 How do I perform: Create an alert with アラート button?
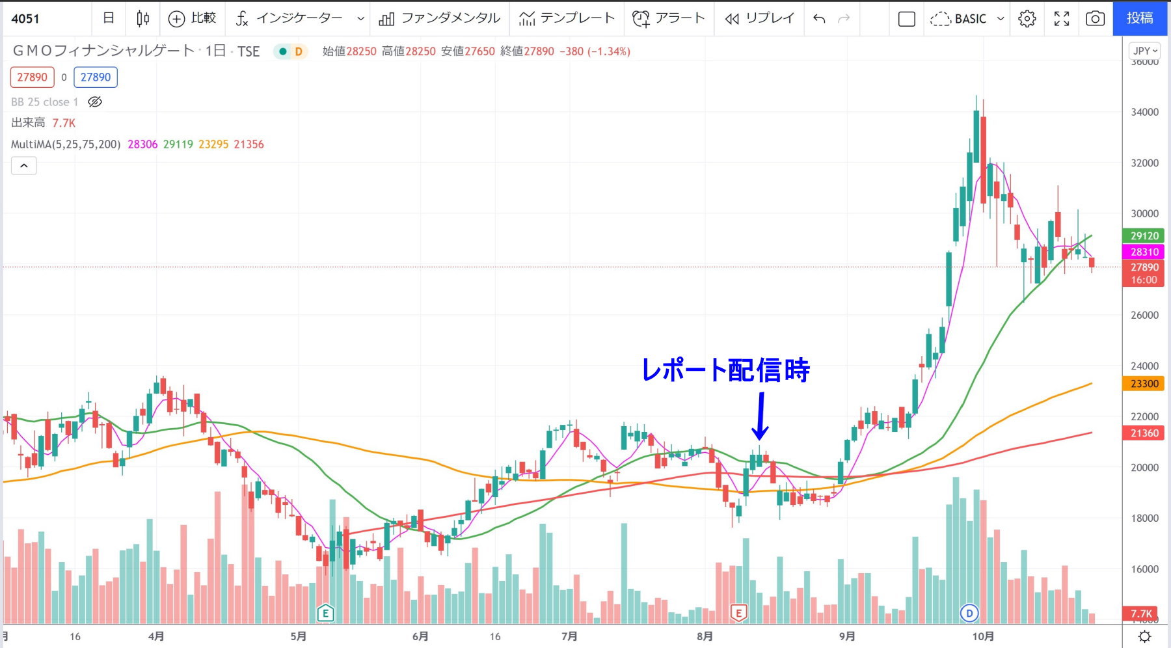click(x=669, y=18)
